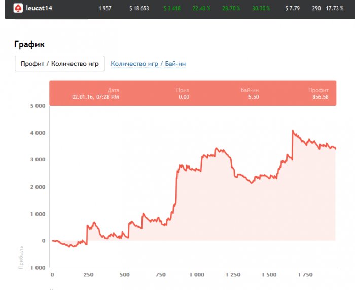Click the tooltip Профит value 856.58
Image resolution: width=355 pixels, height=290 pixels.
click(321, 97)
